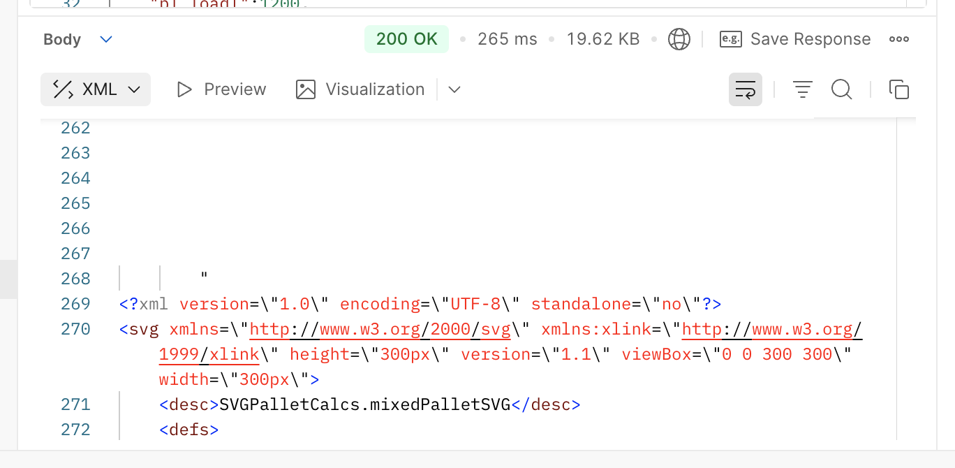Click the SVGPalletCalcs.mixedPalletSVG text
The image size is (955, 468).
point(364,404)
